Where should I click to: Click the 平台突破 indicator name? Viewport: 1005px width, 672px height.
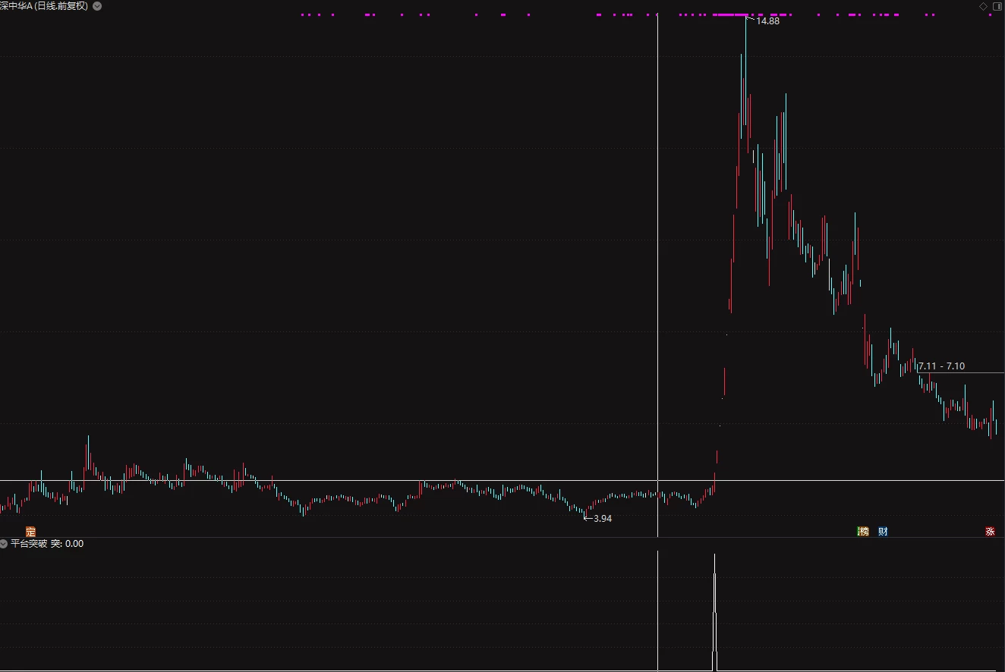[x=29, y=544]
